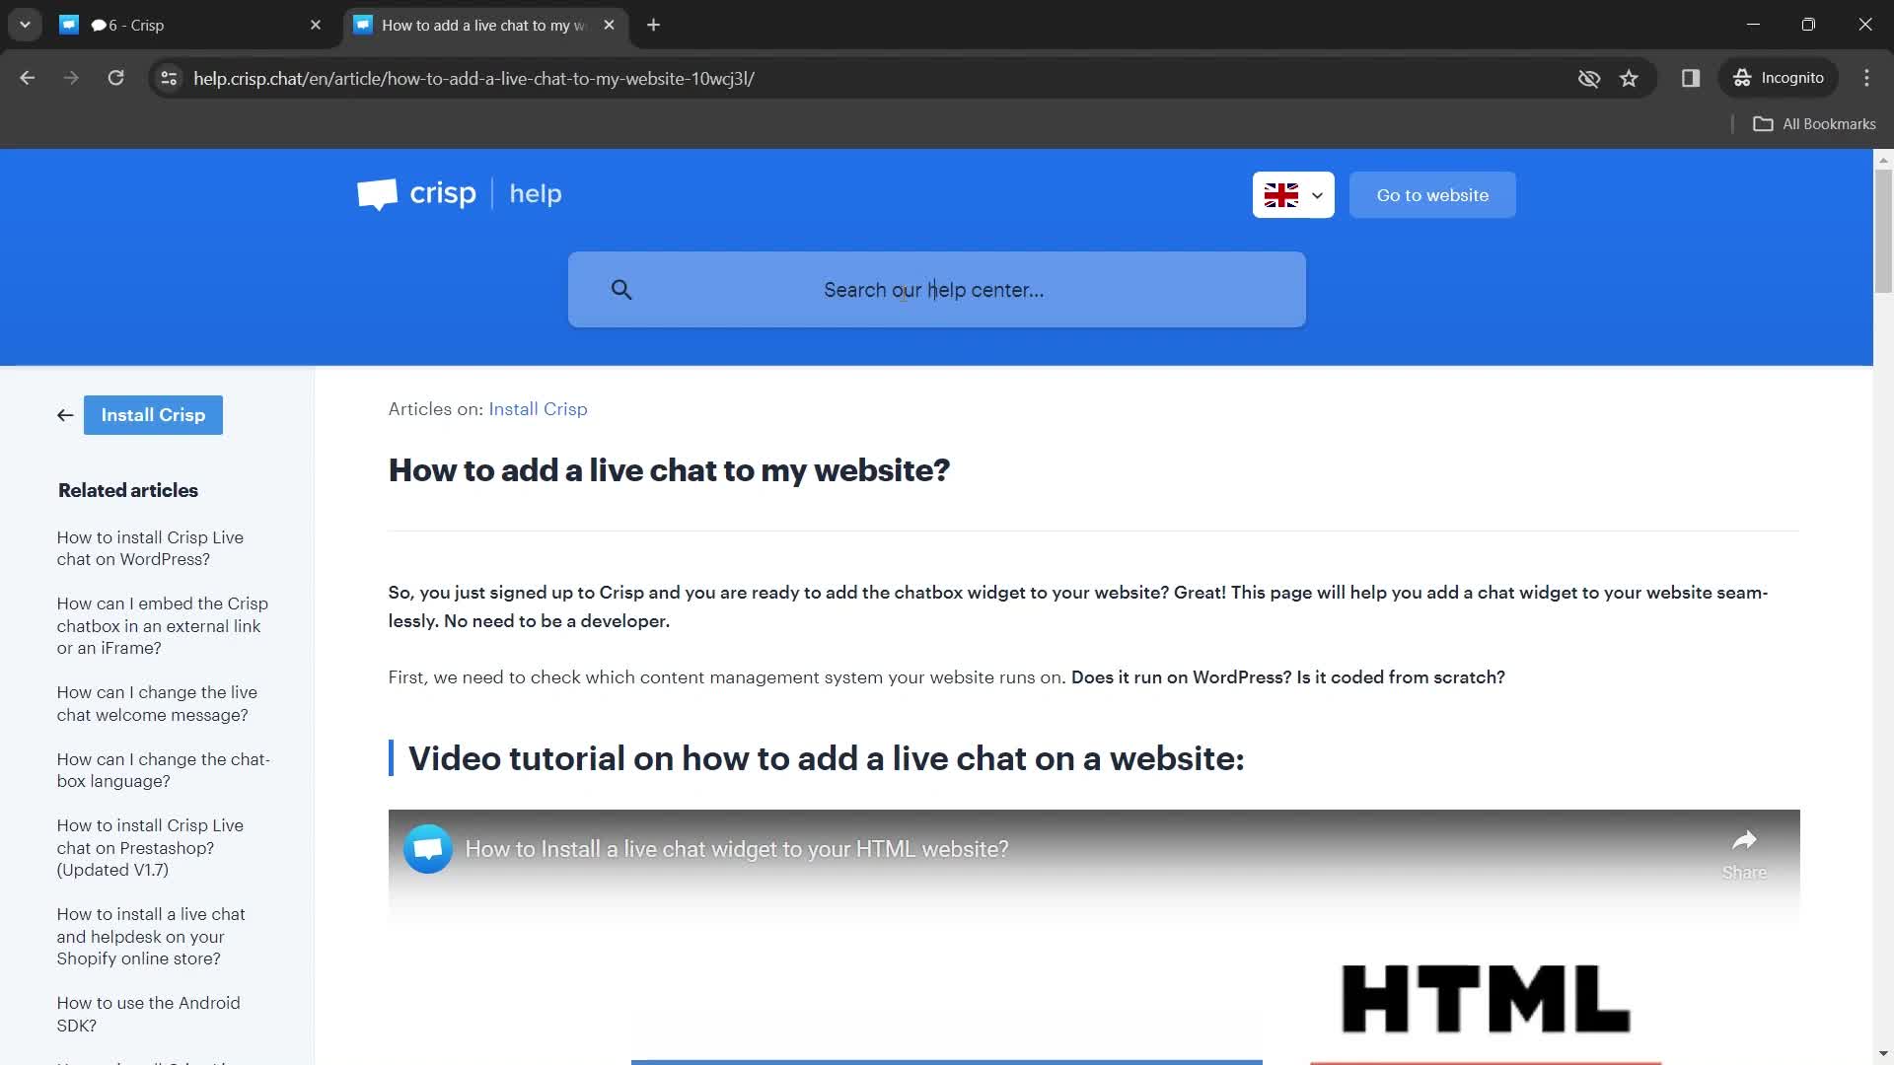This screenshot has width=1894, height=1065.
Task: Click the Crisp help center logo
Action: tap(459, 193)
